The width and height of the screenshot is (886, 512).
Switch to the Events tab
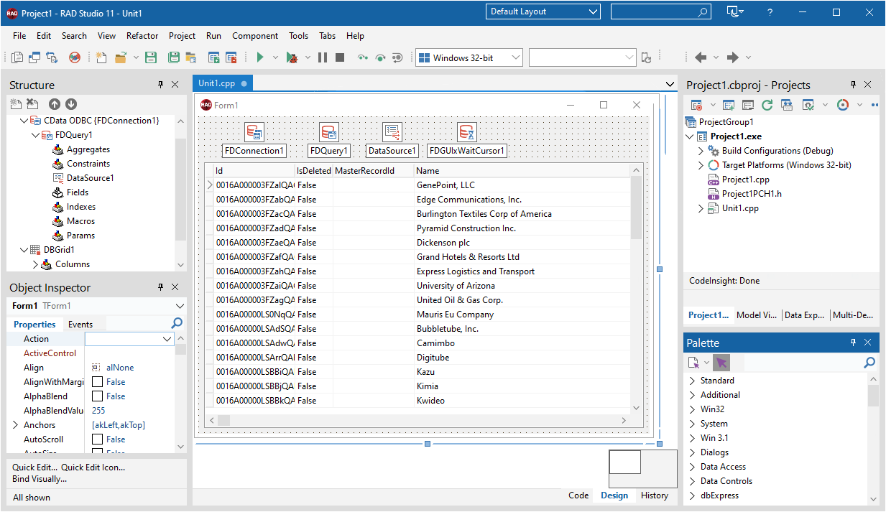tap(80, 325)
